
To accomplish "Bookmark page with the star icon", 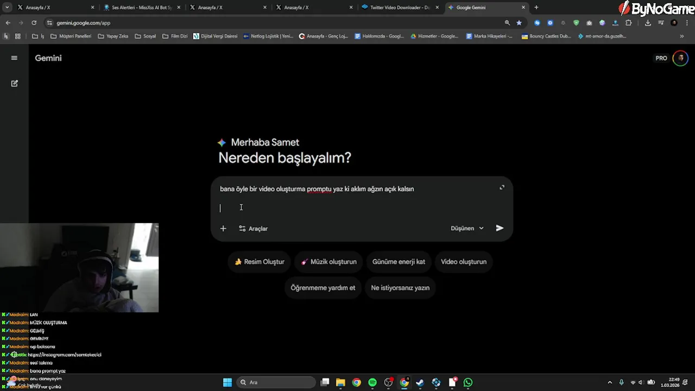I will click(519, 23).
